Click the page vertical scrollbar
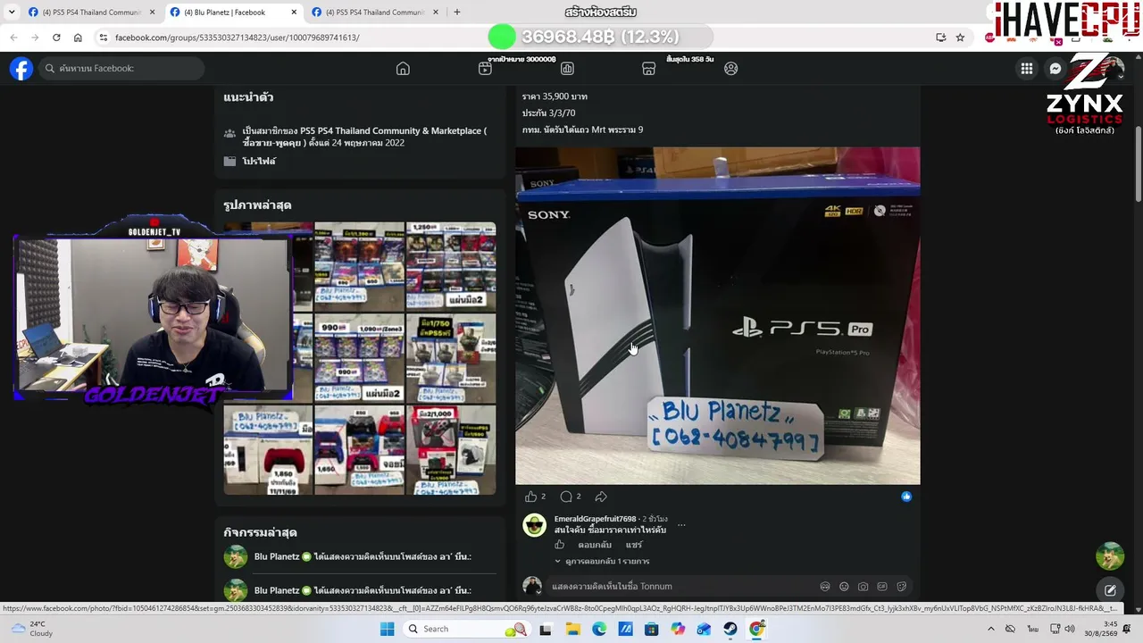This screenshot has height=643, width=1143. (x=1138, y=165)
